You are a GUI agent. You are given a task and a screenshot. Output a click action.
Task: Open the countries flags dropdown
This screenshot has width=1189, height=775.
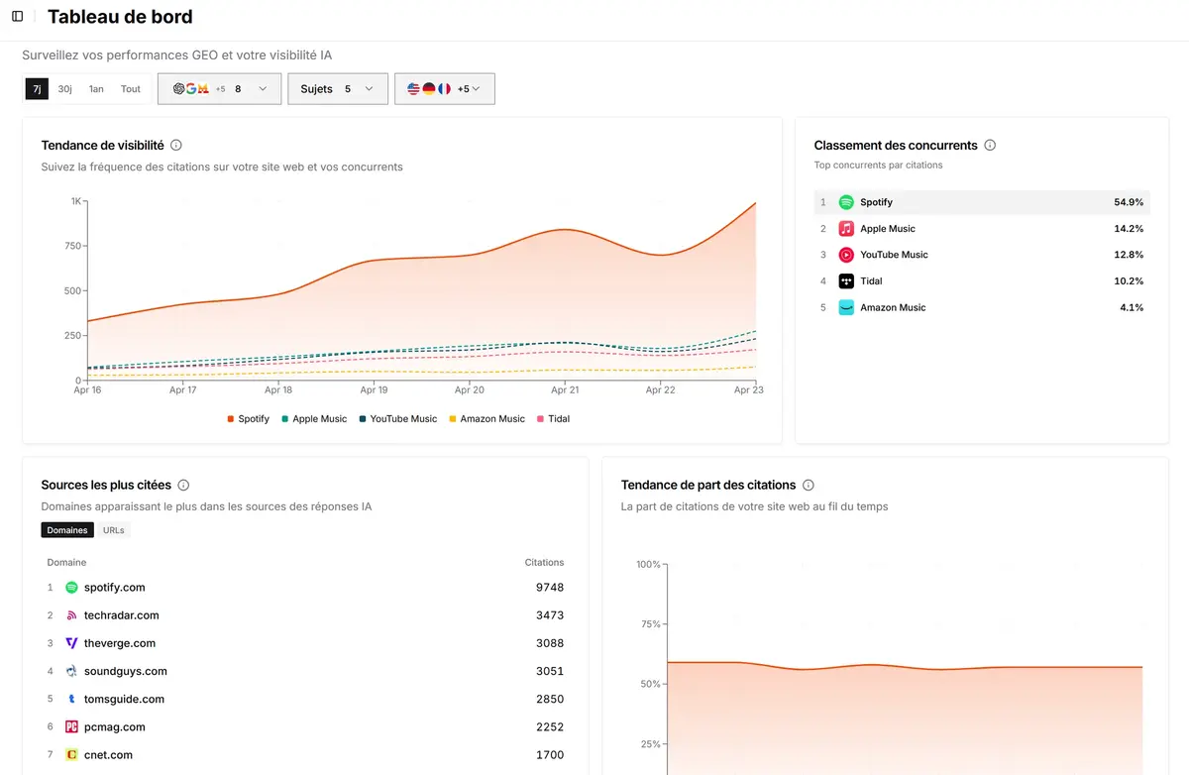click(445, 89)
